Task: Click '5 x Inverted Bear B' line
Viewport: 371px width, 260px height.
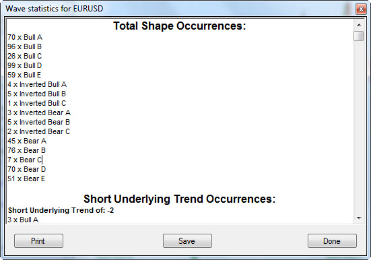Action: (x=38, y=122)
